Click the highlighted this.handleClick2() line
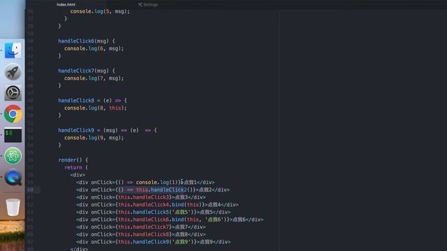Viewport: 447px width, 251px height. pyautogui.click(x=153, y=190)
